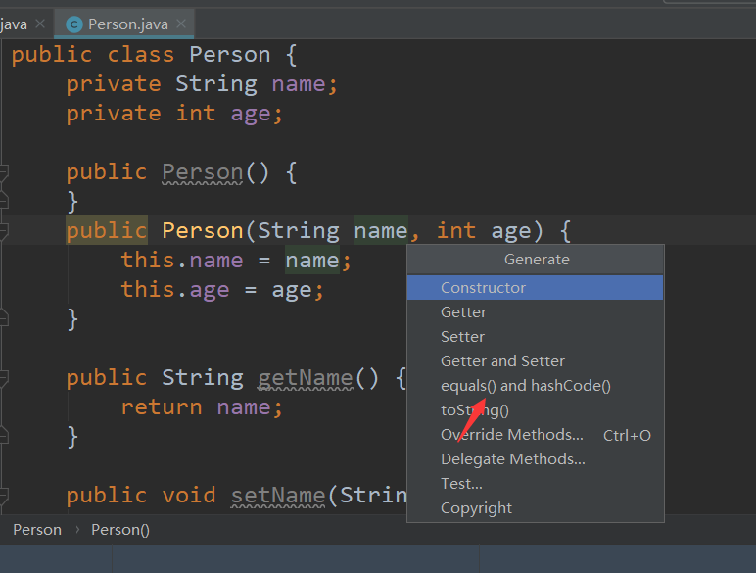Select Constructor in the Generate popup
This screenshot has width=756, height=573.
tap(483, 287)
